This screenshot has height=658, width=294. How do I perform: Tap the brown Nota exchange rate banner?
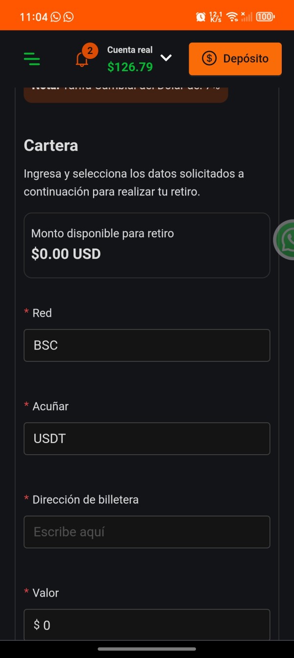click(125, 94)
